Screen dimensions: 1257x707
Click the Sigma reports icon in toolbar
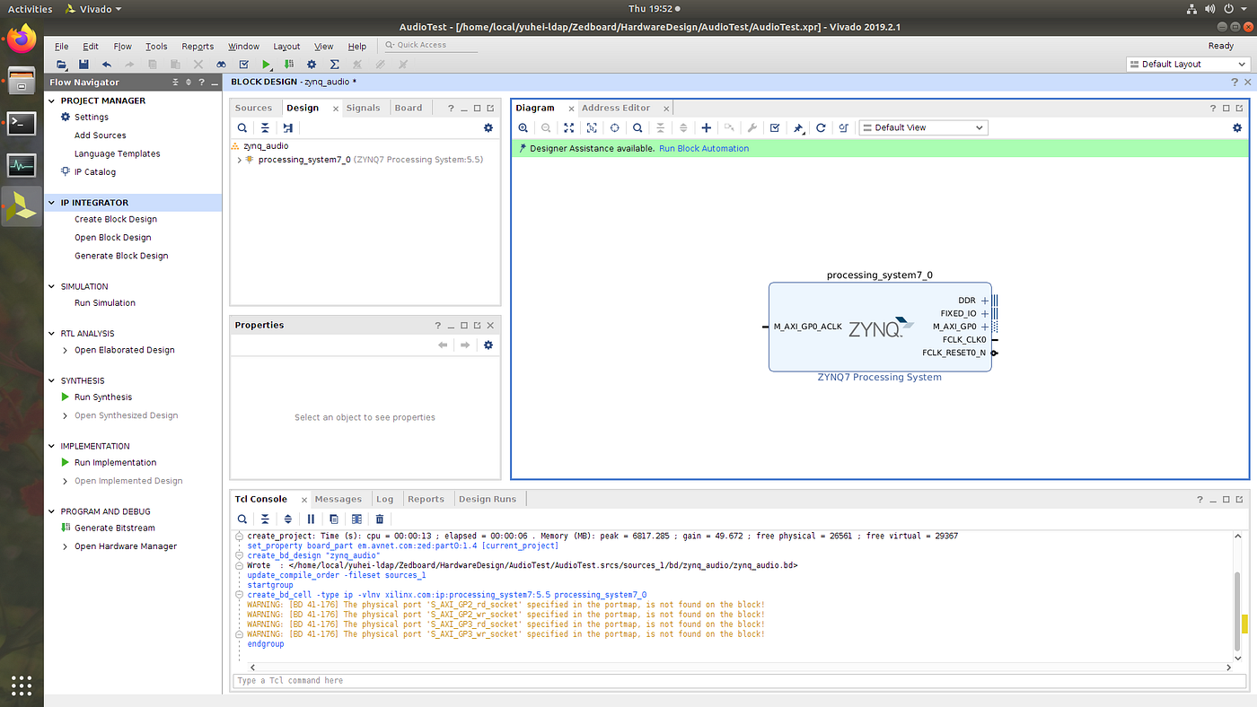[x=334, y=65]
